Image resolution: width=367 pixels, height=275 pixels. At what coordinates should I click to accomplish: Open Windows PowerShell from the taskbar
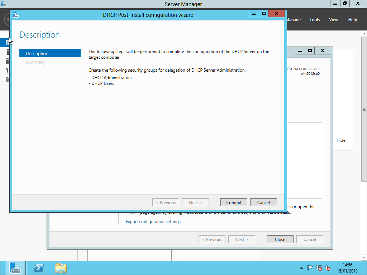tap(39, 268)
